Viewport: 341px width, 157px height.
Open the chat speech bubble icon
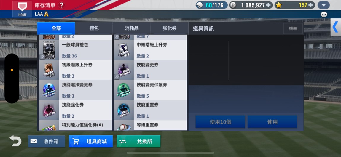pyautogui.click(x=324, y=15)
